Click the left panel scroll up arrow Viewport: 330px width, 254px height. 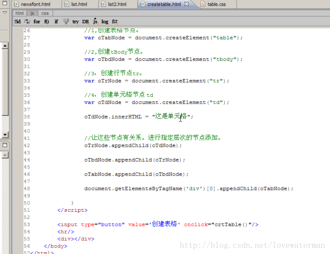pyautogui.click(x=5, y=46)
